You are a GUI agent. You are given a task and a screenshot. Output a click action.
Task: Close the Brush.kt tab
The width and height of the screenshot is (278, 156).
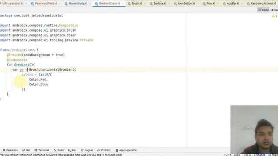(x=145, y=3)
